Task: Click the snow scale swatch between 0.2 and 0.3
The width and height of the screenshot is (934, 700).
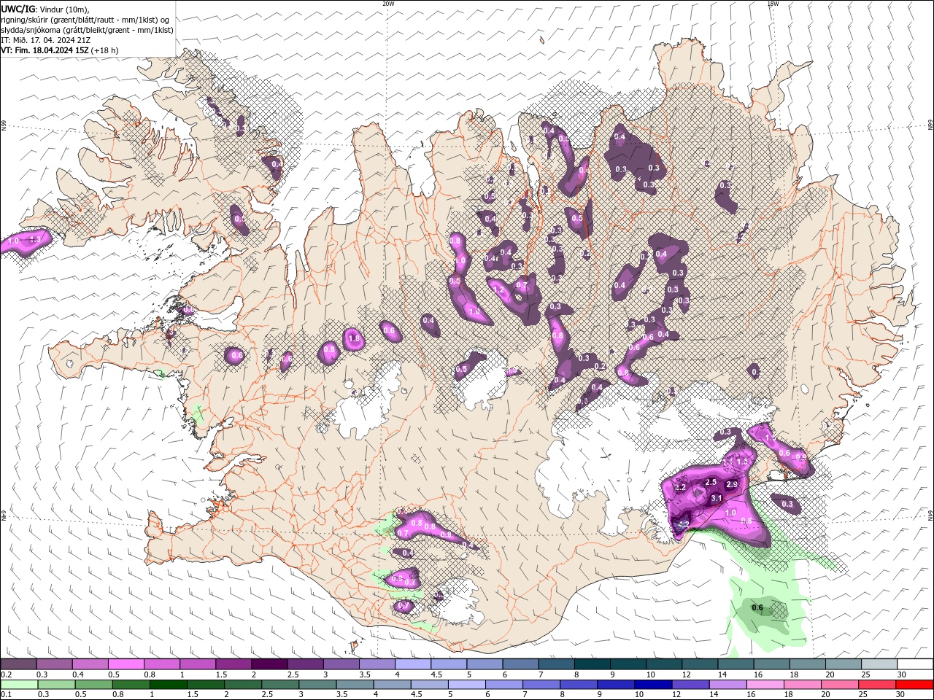Action: coord(19,664)
